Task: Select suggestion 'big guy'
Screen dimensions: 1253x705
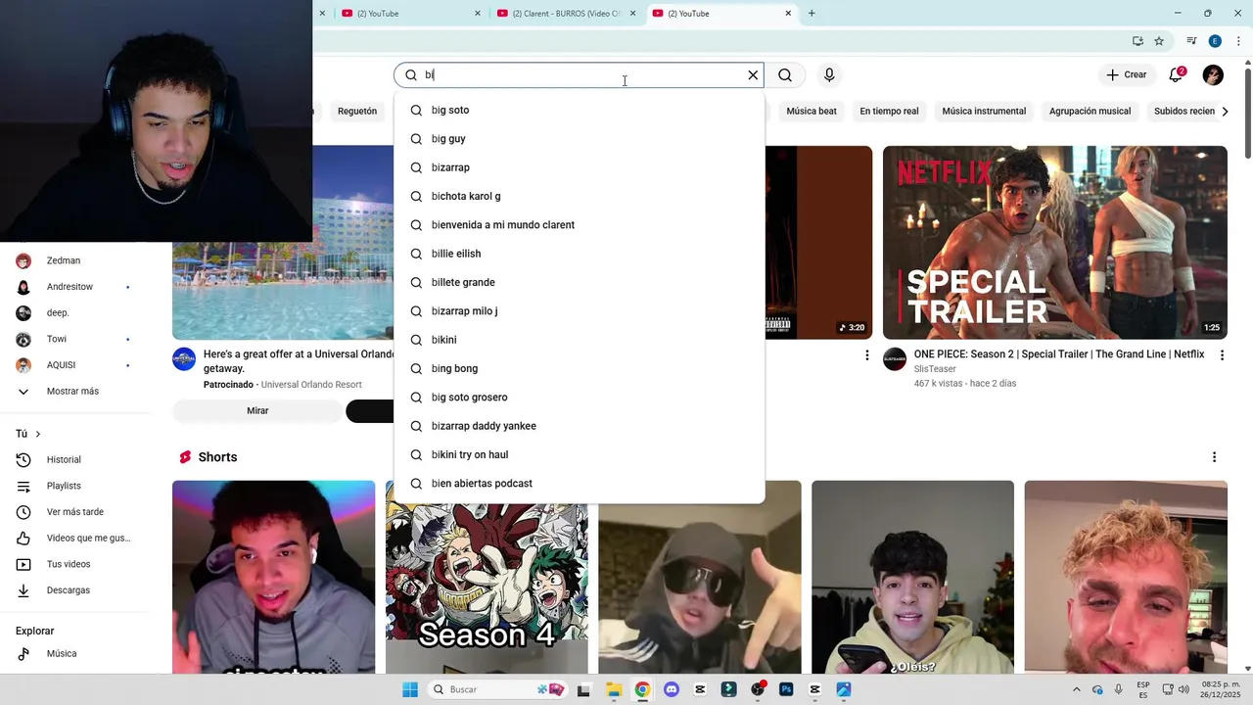Action: pos(579,139)
